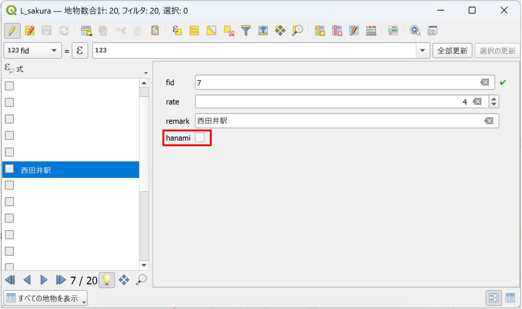Switch to form view button

494,298
